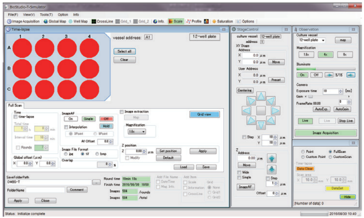Select well A1 in the plate map

tap(22, 48)
